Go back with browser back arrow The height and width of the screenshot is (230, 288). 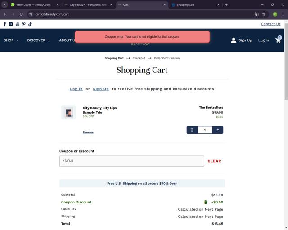5,14
